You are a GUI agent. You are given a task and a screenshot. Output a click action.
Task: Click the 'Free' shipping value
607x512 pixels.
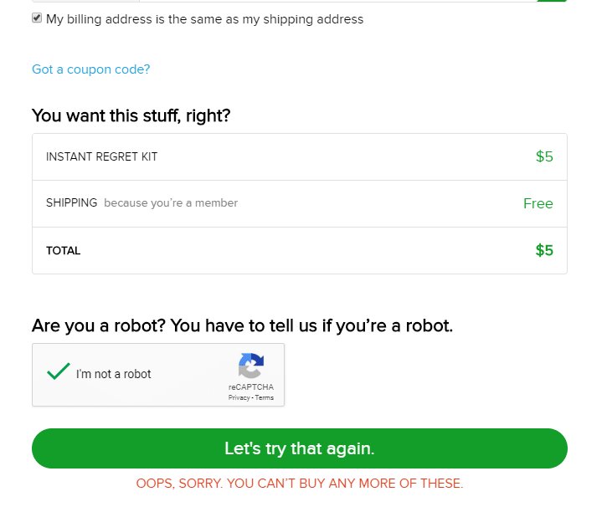pos(538,203)
